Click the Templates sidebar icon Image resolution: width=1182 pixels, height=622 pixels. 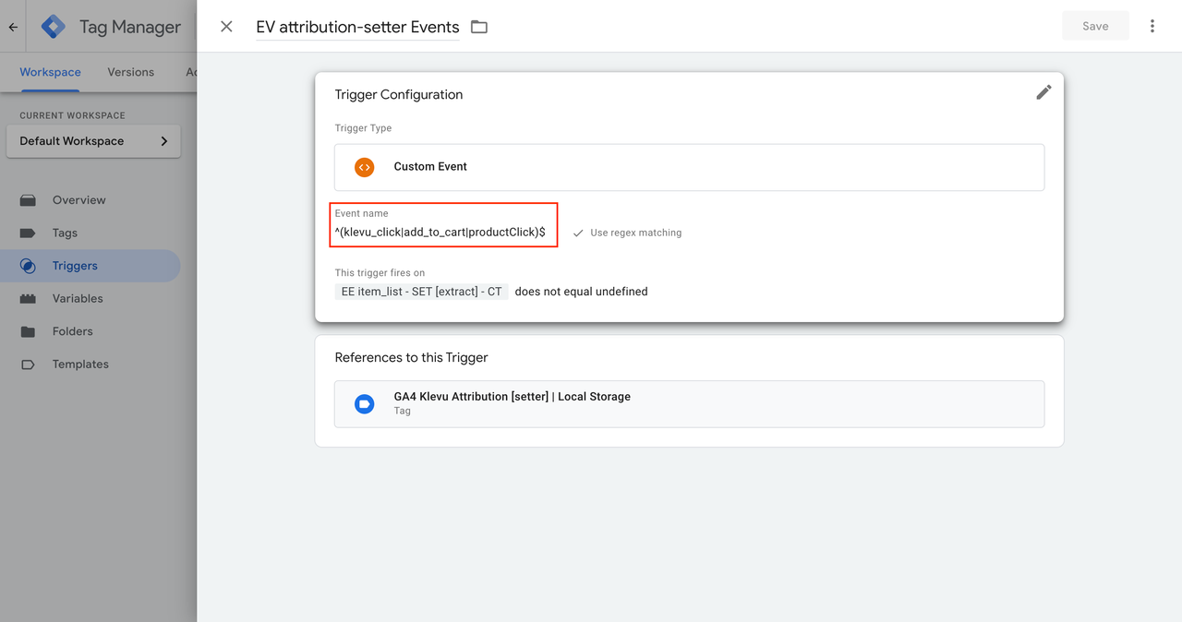point(28,365)
